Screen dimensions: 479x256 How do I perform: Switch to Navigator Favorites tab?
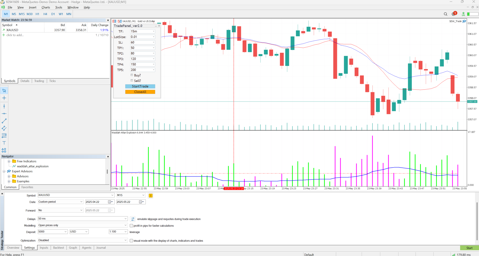pos(27,187)
